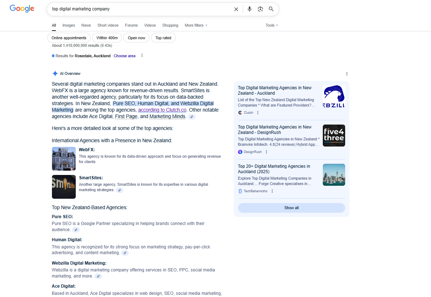The height and width of the screenshot is (297, 431).
Task: Toggle the Open now filter chip
Action: pyautogui.click(x=136, y=38)
